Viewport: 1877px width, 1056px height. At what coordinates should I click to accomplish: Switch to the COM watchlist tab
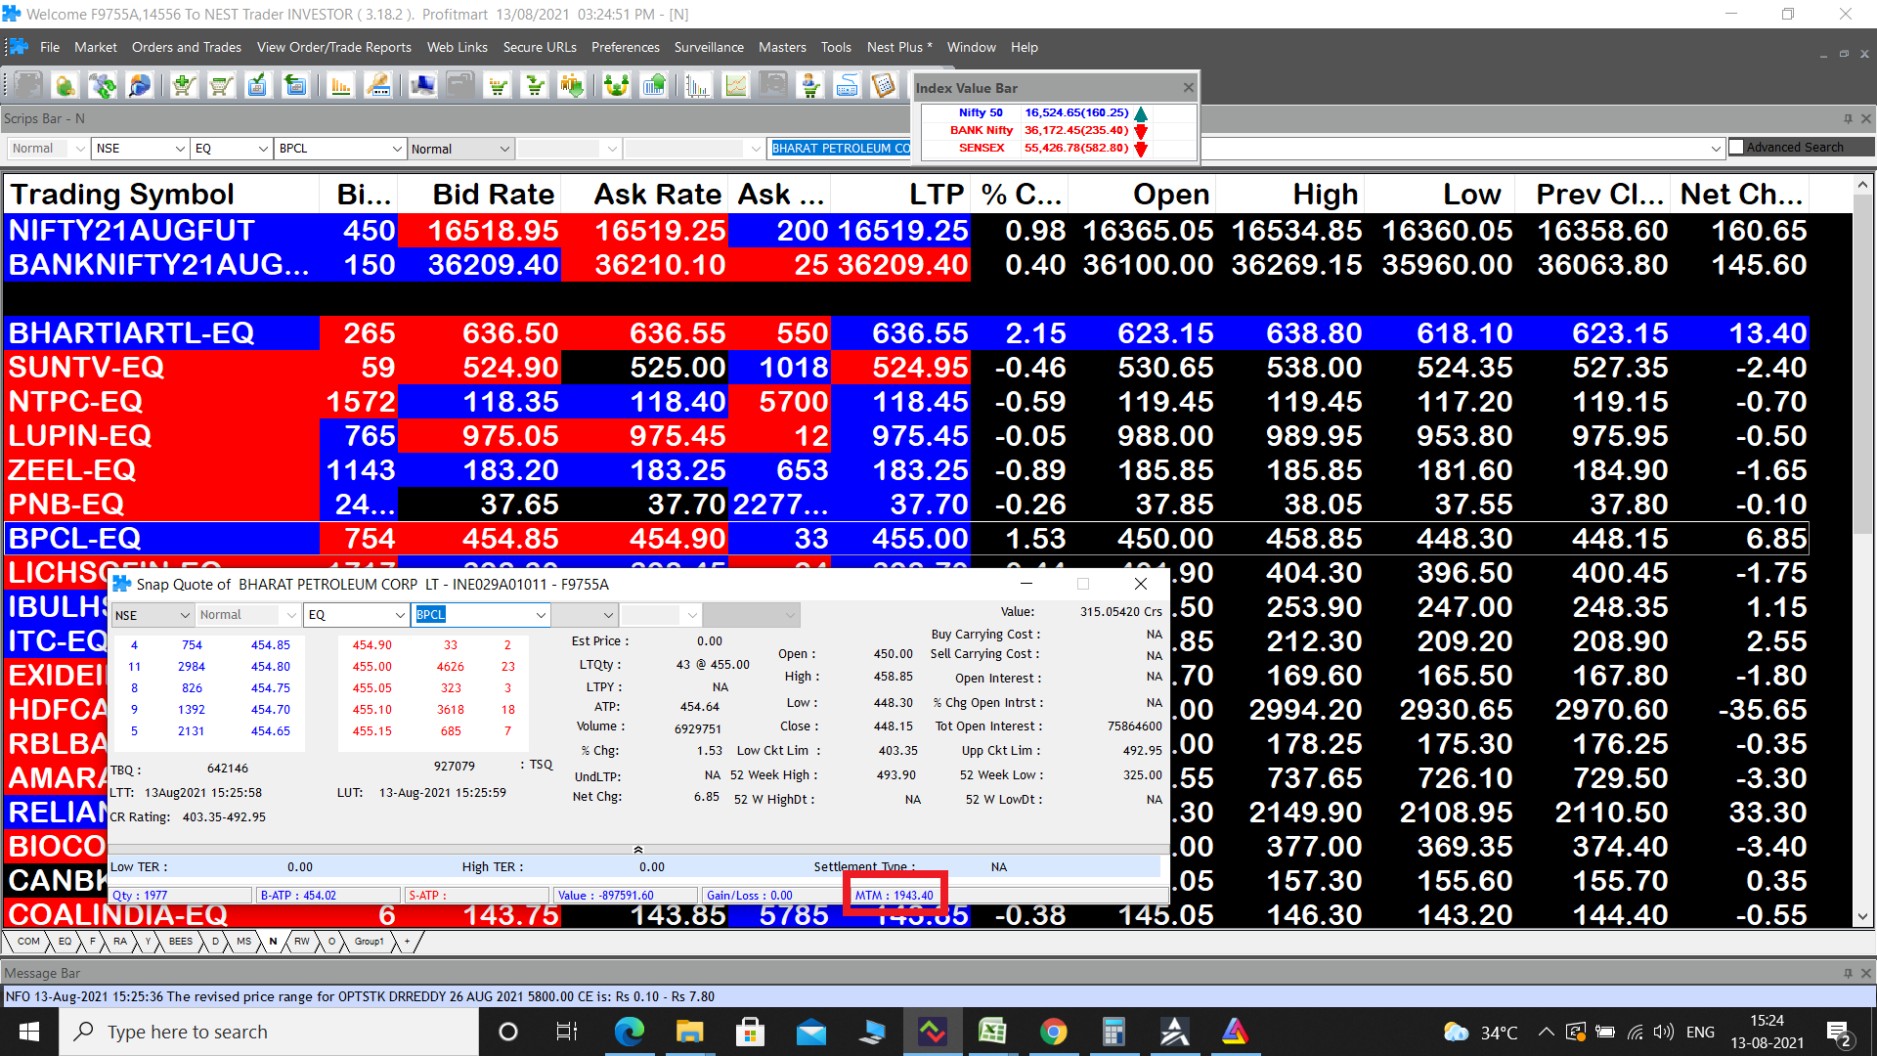[28, 942]
